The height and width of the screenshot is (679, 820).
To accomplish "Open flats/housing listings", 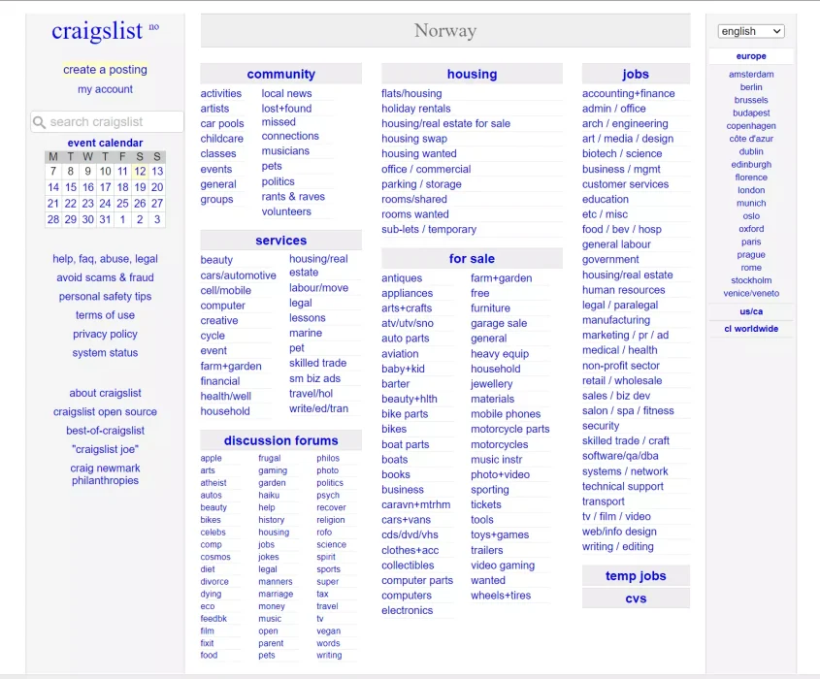I will pos(411,93).
